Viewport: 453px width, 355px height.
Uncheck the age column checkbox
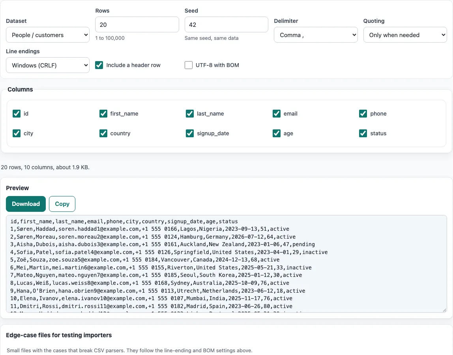tap(277, 133)
